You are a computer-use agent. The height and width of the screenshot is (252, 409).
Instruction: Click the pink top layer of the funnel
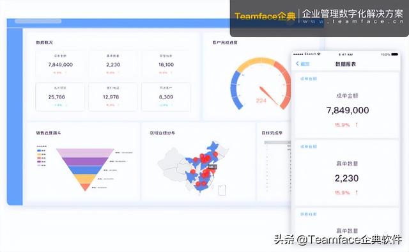pyautogui.click(x=85, y=153)
